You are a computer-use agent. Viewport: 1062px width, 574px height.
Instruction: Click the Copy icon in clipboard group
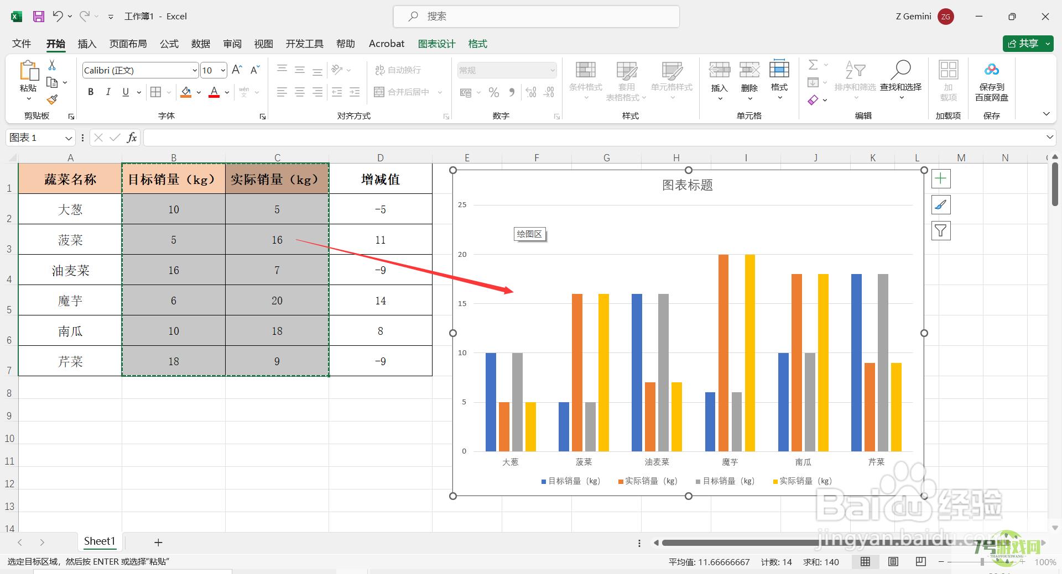point(53,83)
